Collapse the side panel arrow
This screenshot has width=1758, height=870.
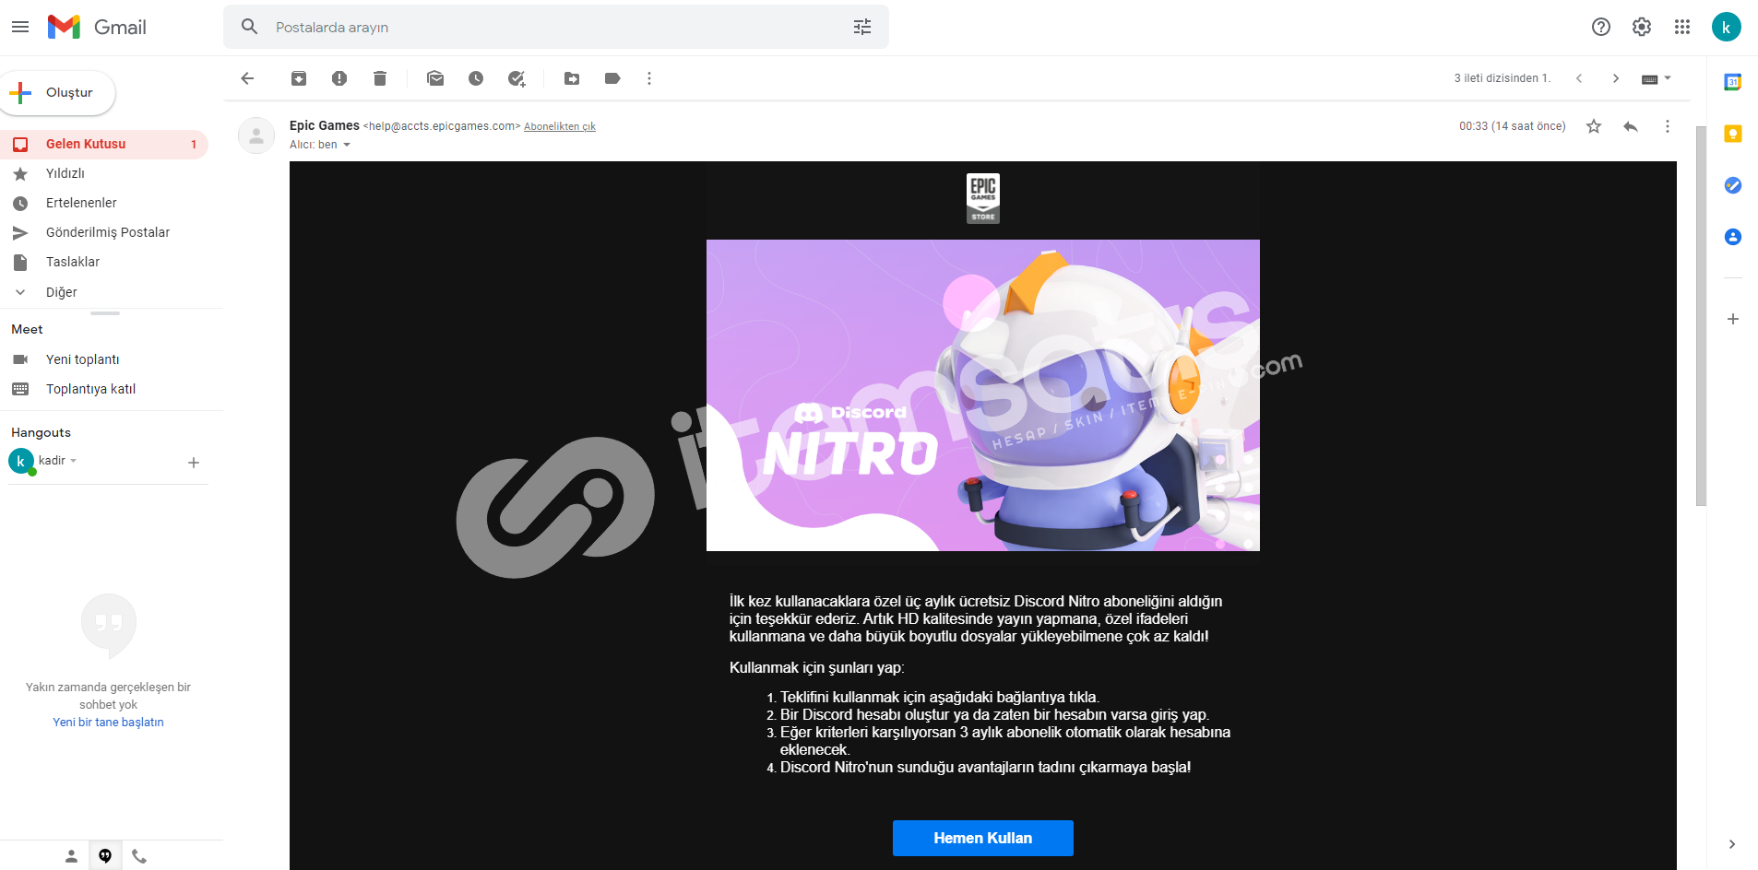tap(1732, 844)
